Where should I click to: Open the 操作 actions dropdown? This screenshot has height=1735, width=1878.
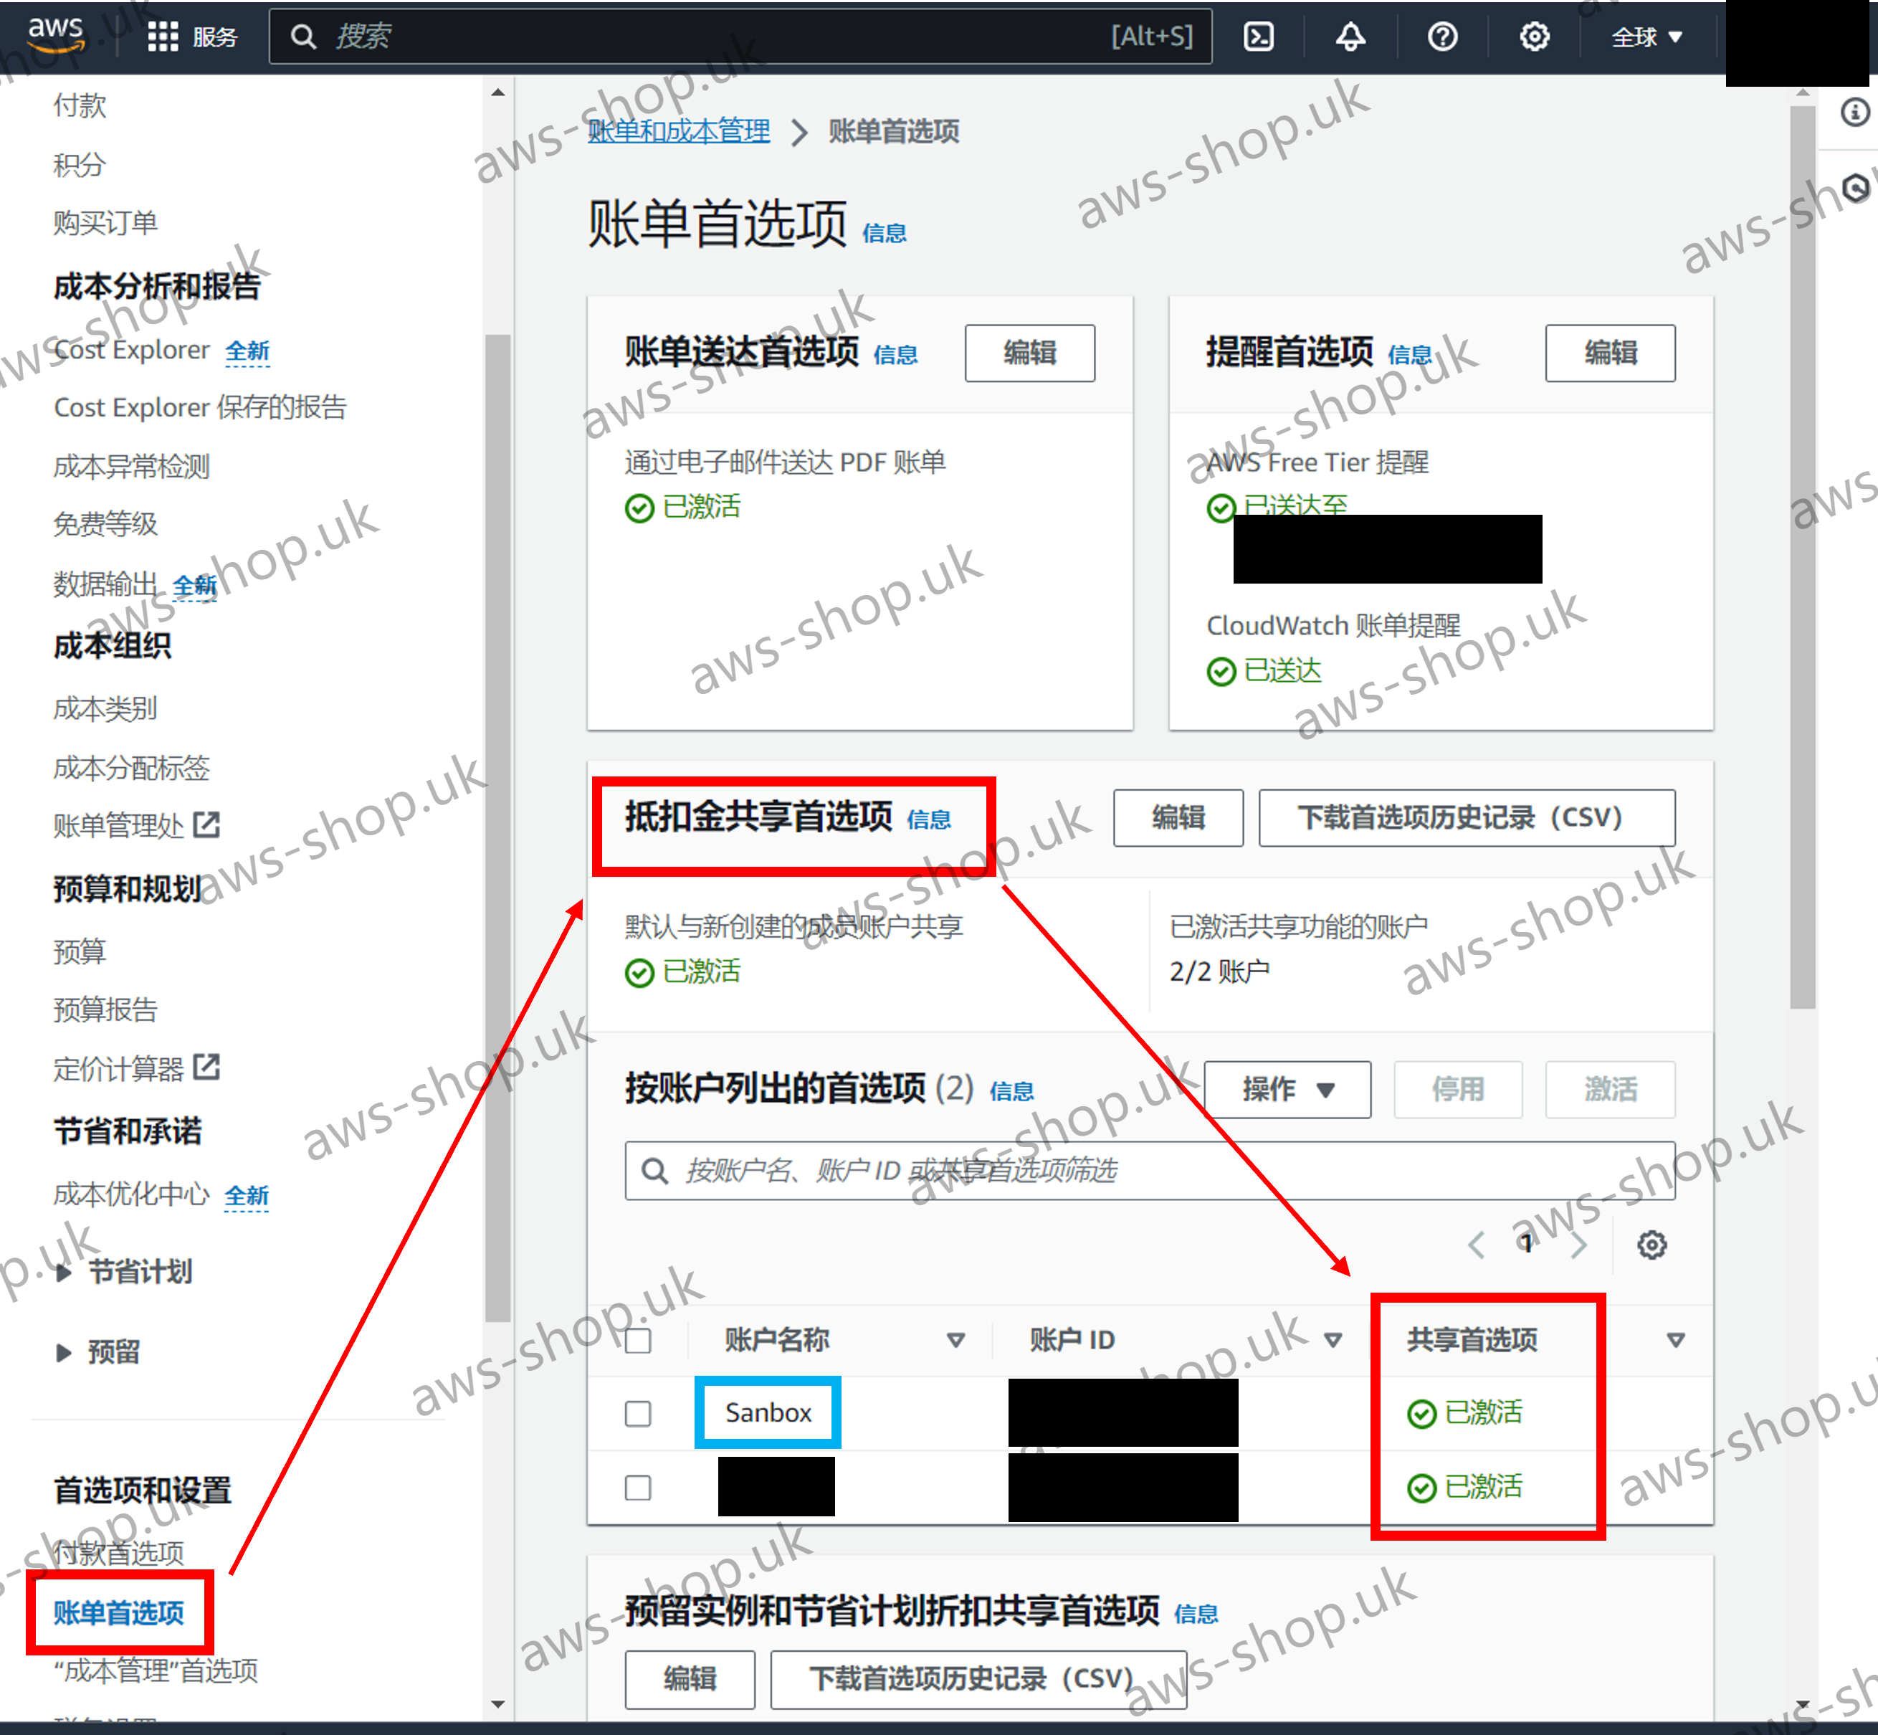tap(1287, 1089)
